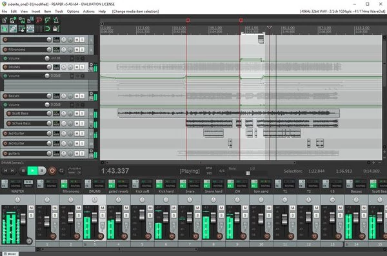This screenshot has width=387, height=256.
Task: Arm record on the Scott Bass track
Action: click(9, 113)
